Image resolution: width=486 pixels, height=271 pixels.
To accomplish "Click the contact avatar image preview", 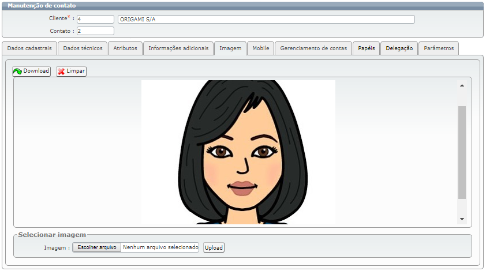I will tap(238, 152).
